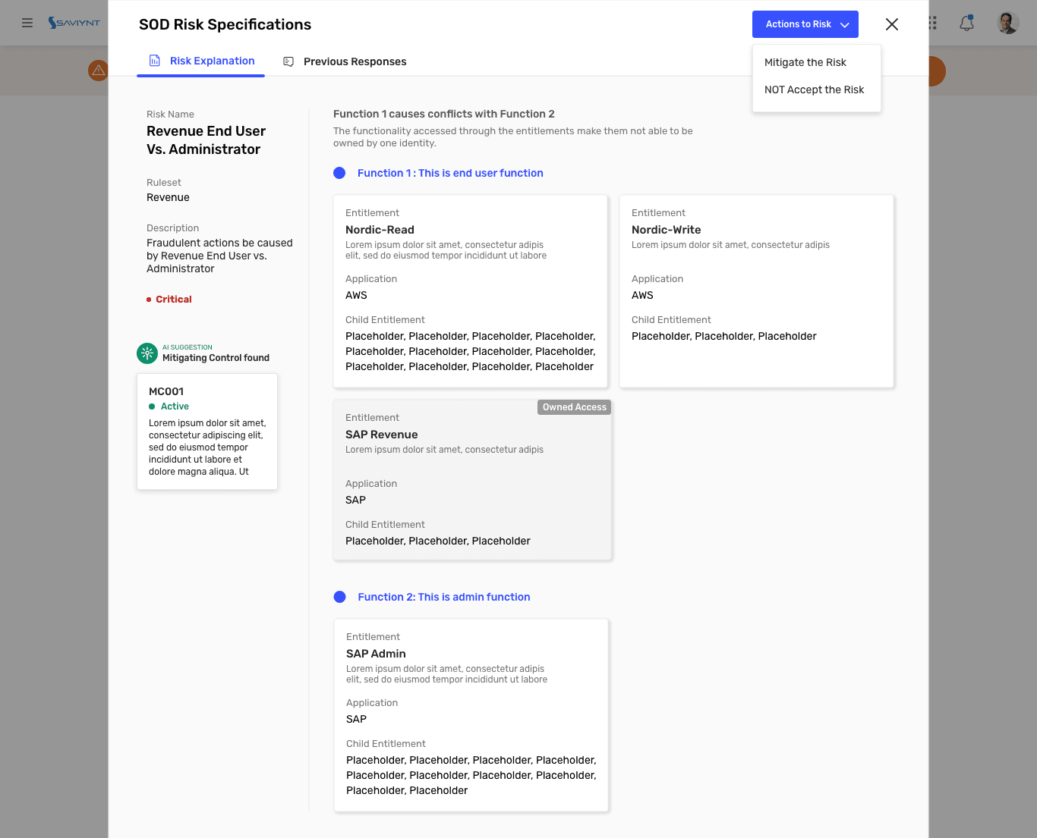1037x838 pixels.
Task: Click Function 1 causes conflicts with Function 2
Action: (444, 114)
